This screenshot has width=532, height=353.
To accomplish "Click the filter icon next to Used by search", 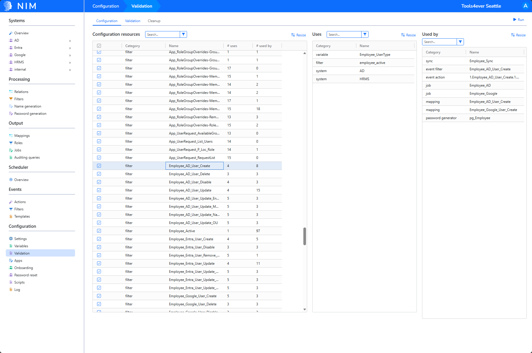I will 460,42.
